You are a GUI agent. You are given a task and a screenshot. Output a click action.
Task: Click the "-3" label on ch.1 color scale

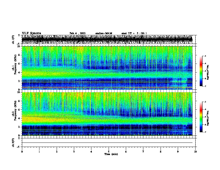pyautogui.click(x=205, y=56)
